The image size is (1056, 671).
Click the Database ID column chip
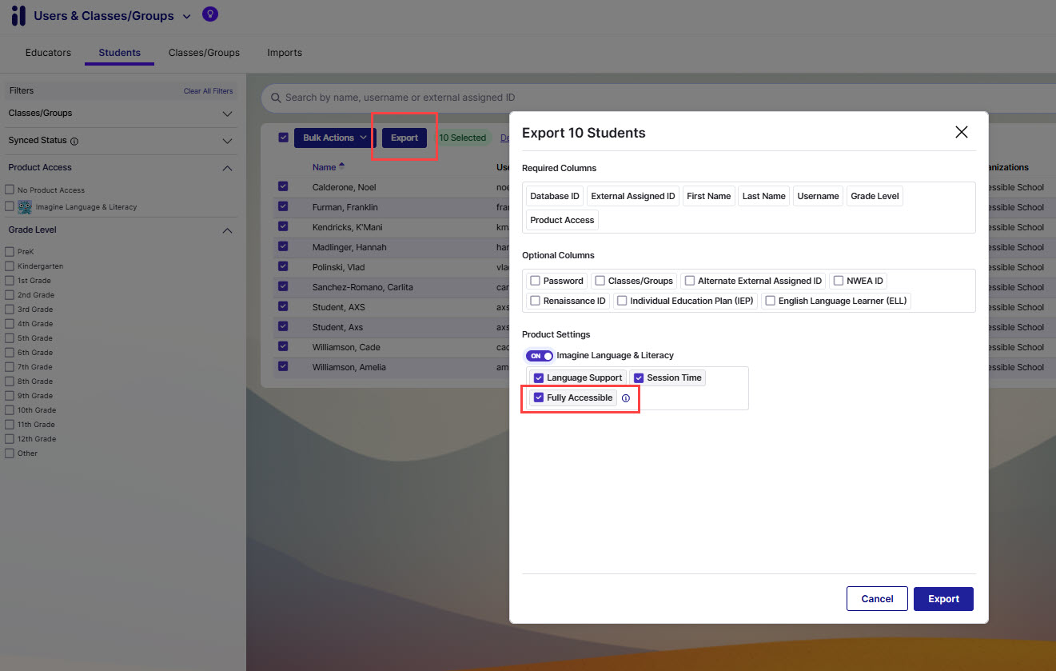coord(553,195)
